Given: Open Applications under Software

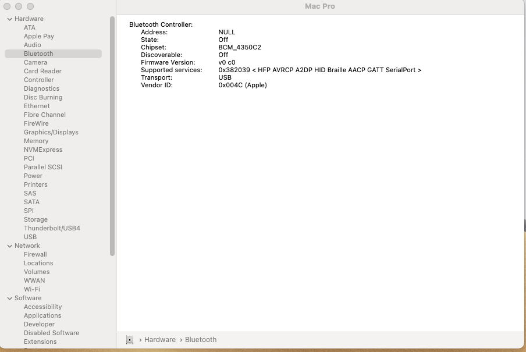Looking at the screenshot, I should 42,315.
